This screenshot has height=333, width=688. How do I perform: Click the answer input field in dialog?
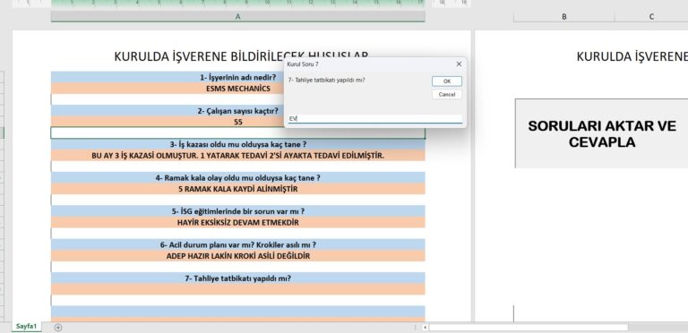(x=375, y=119)
